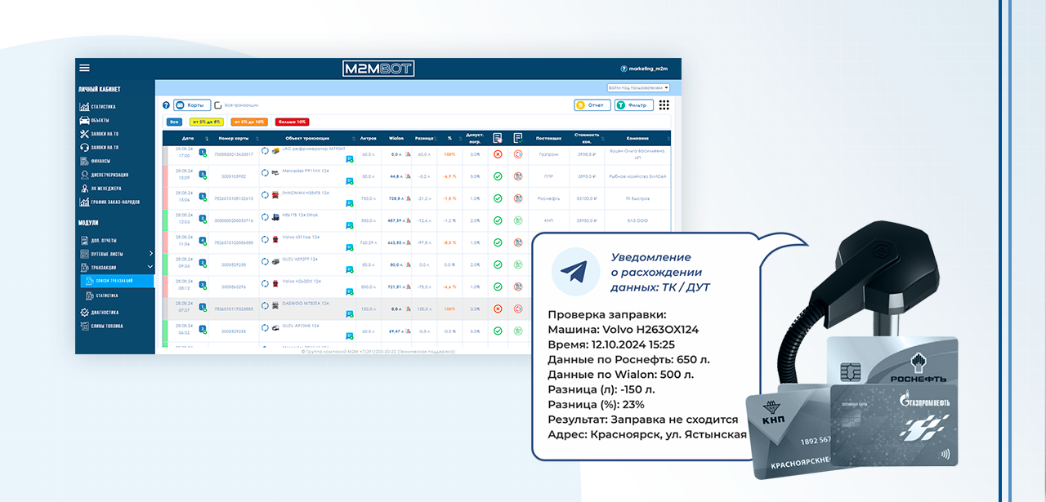Select the orange от 5% до 10% filter

click(x=249, y=122)
